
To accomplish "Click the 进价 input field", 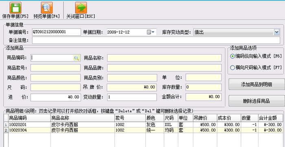I will [55, 97].
